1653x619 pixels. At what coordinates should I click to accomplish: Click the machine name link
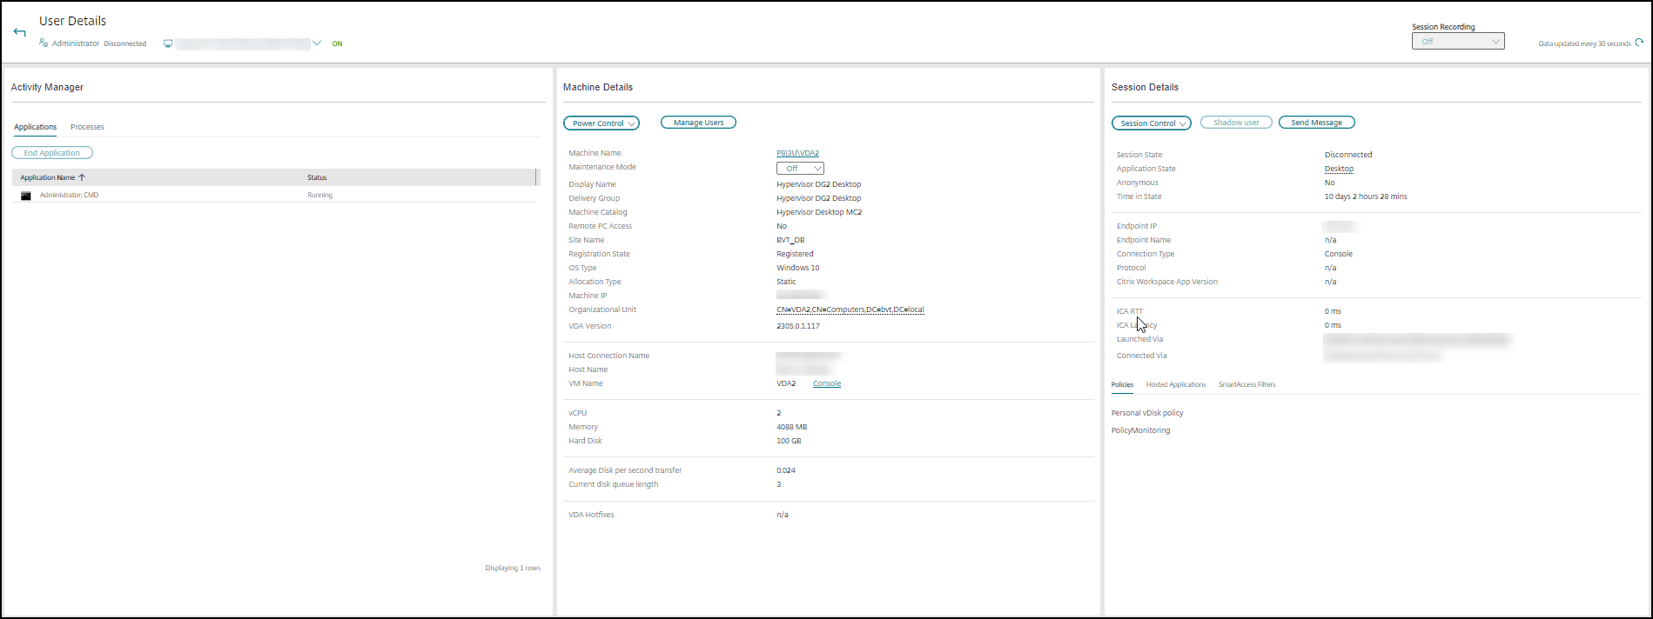tap(797, 153)
